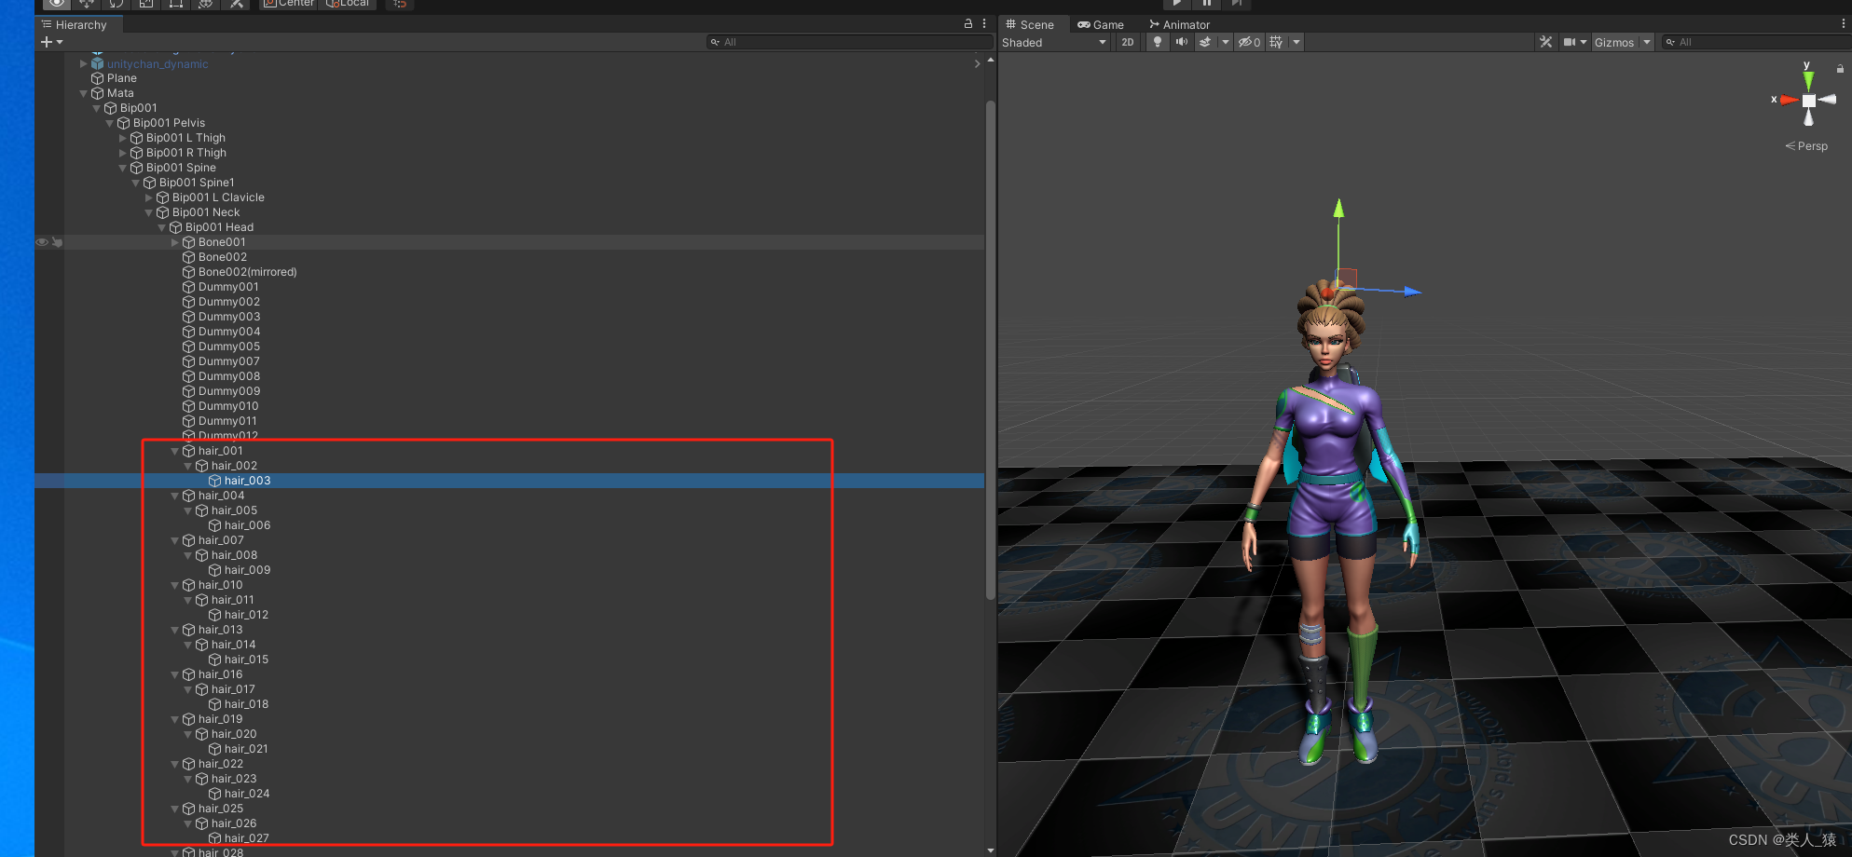Image resolution: width=1852 pixels, height=857 pixels.
Task: Enable 2D mode in the Scene view
Action: (x=1127, y=42)
